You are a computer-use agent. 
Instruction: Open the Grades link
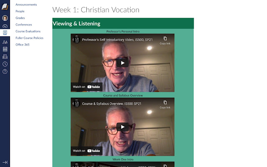click(20, 18)
